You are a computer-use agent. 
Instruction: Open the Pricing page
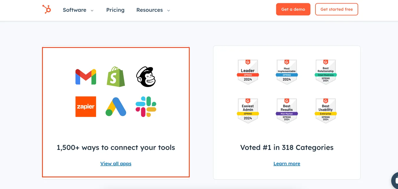point(115,10)
